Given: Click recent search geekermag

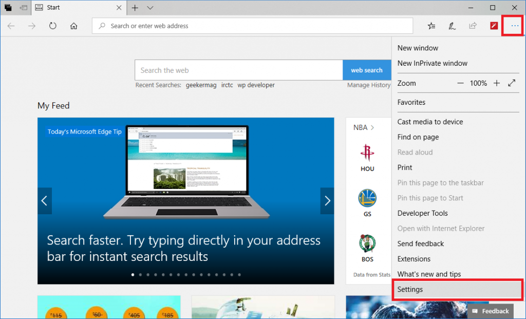Looking at the screenshot, I should click(x=201, y=85).
